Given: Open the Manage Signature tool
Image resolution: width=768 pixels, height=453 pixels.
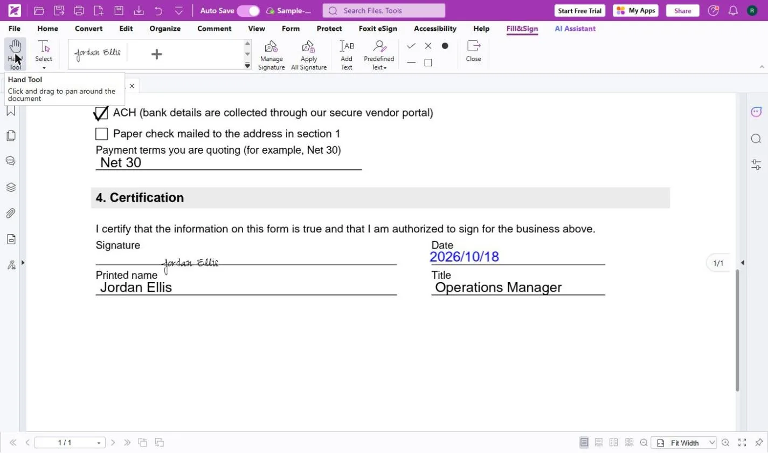Looking at the screenshot, I should click(x=271, y=54).
